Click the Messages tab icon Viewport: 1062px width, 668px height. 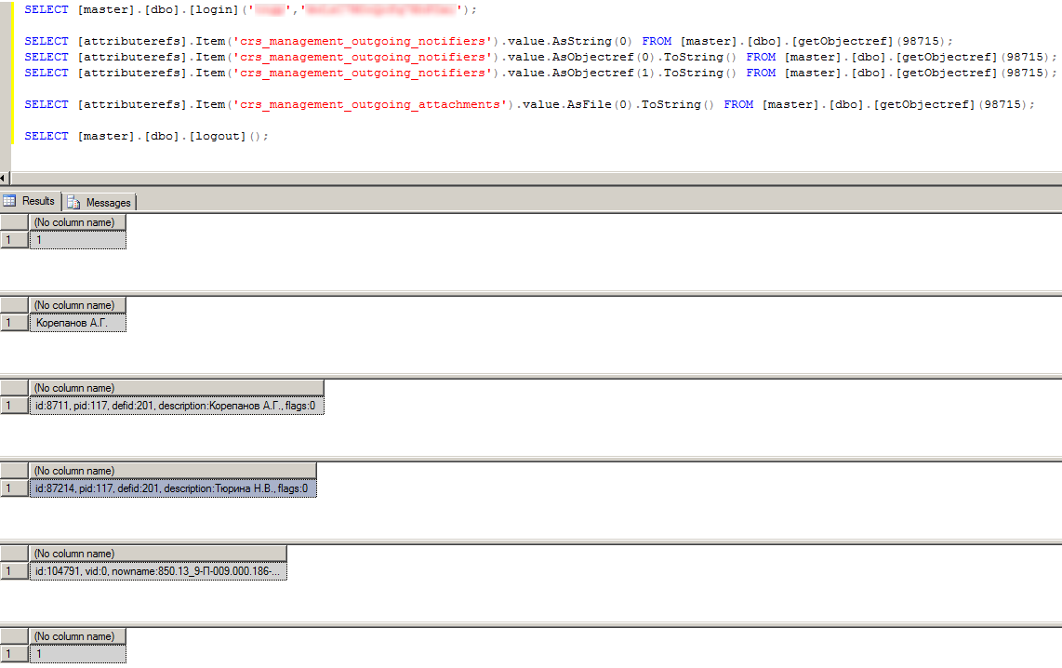(73, 203)
